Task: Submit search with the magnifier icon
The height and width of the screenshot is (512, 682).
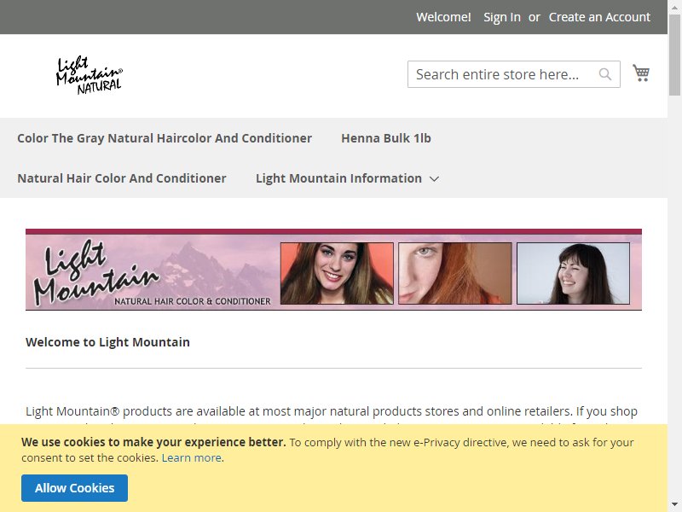Action: coord(605,74)
